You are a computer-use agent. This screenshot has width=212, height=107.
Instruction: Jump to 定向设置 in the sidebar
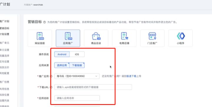4,61
